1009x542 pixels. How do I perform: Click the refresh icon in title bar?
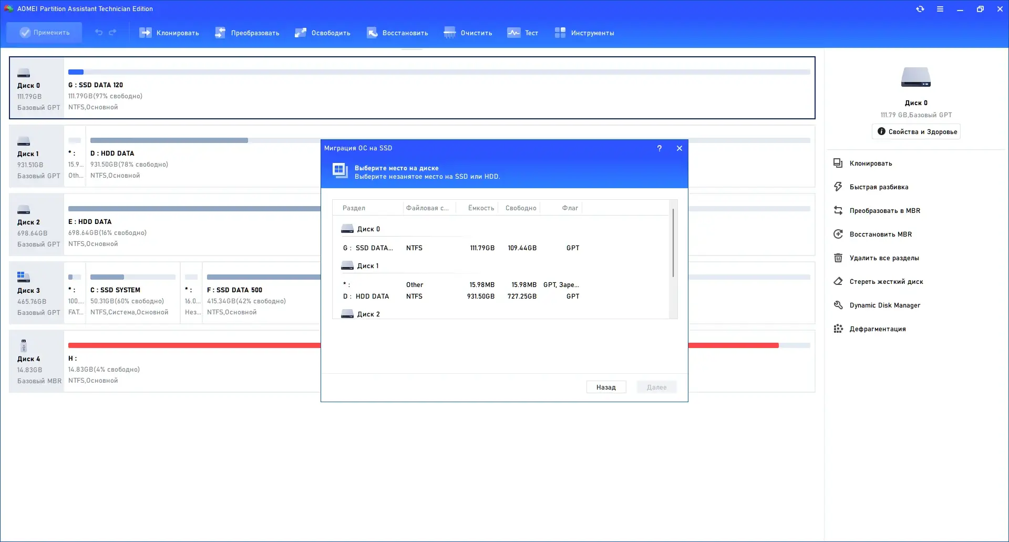coord(920,9)
